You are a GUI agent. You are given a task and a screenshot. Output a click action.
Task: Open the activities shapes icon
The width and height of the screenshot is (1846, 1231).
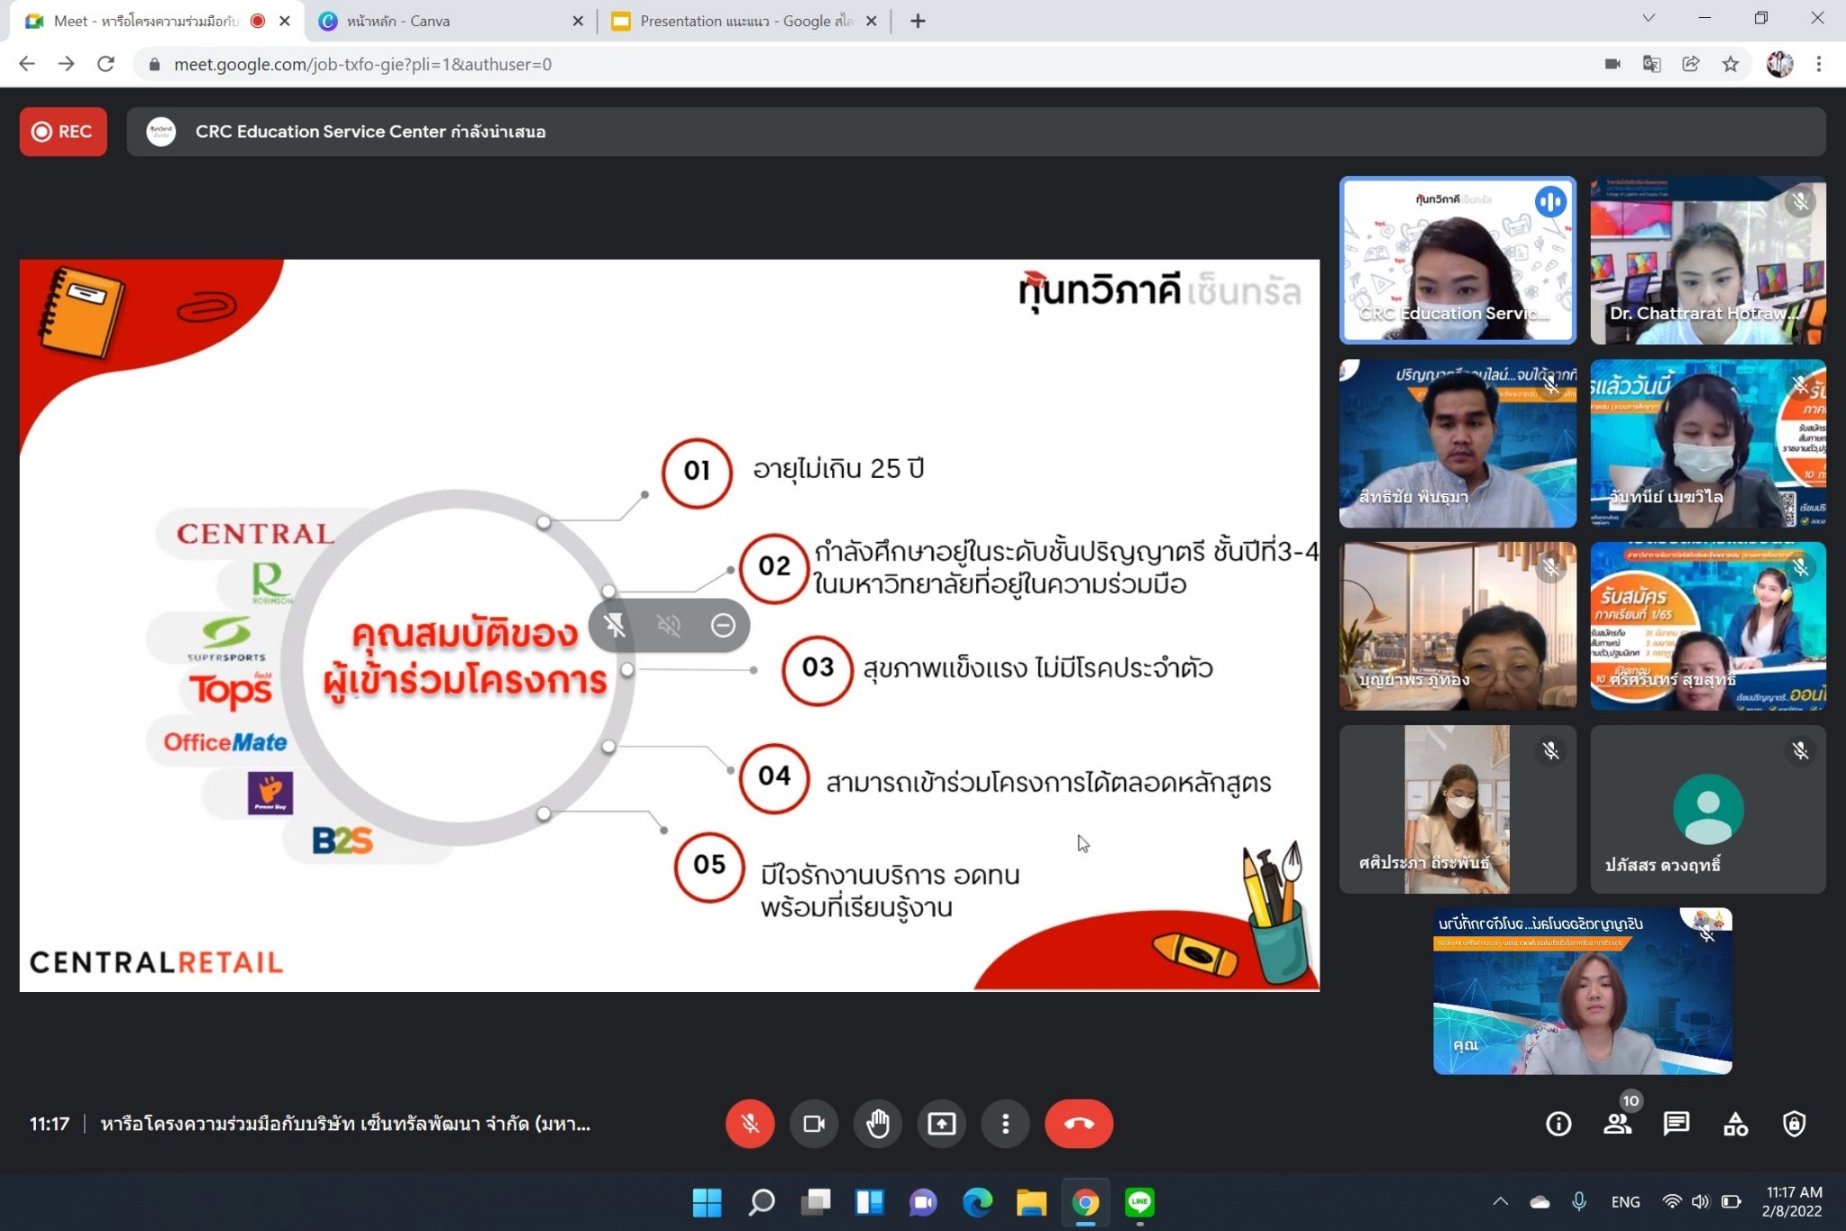tap(1735, 1124)
